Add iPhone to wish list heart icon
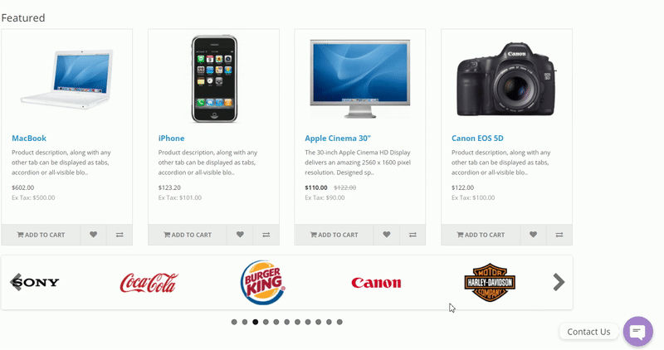 [240, 235]
